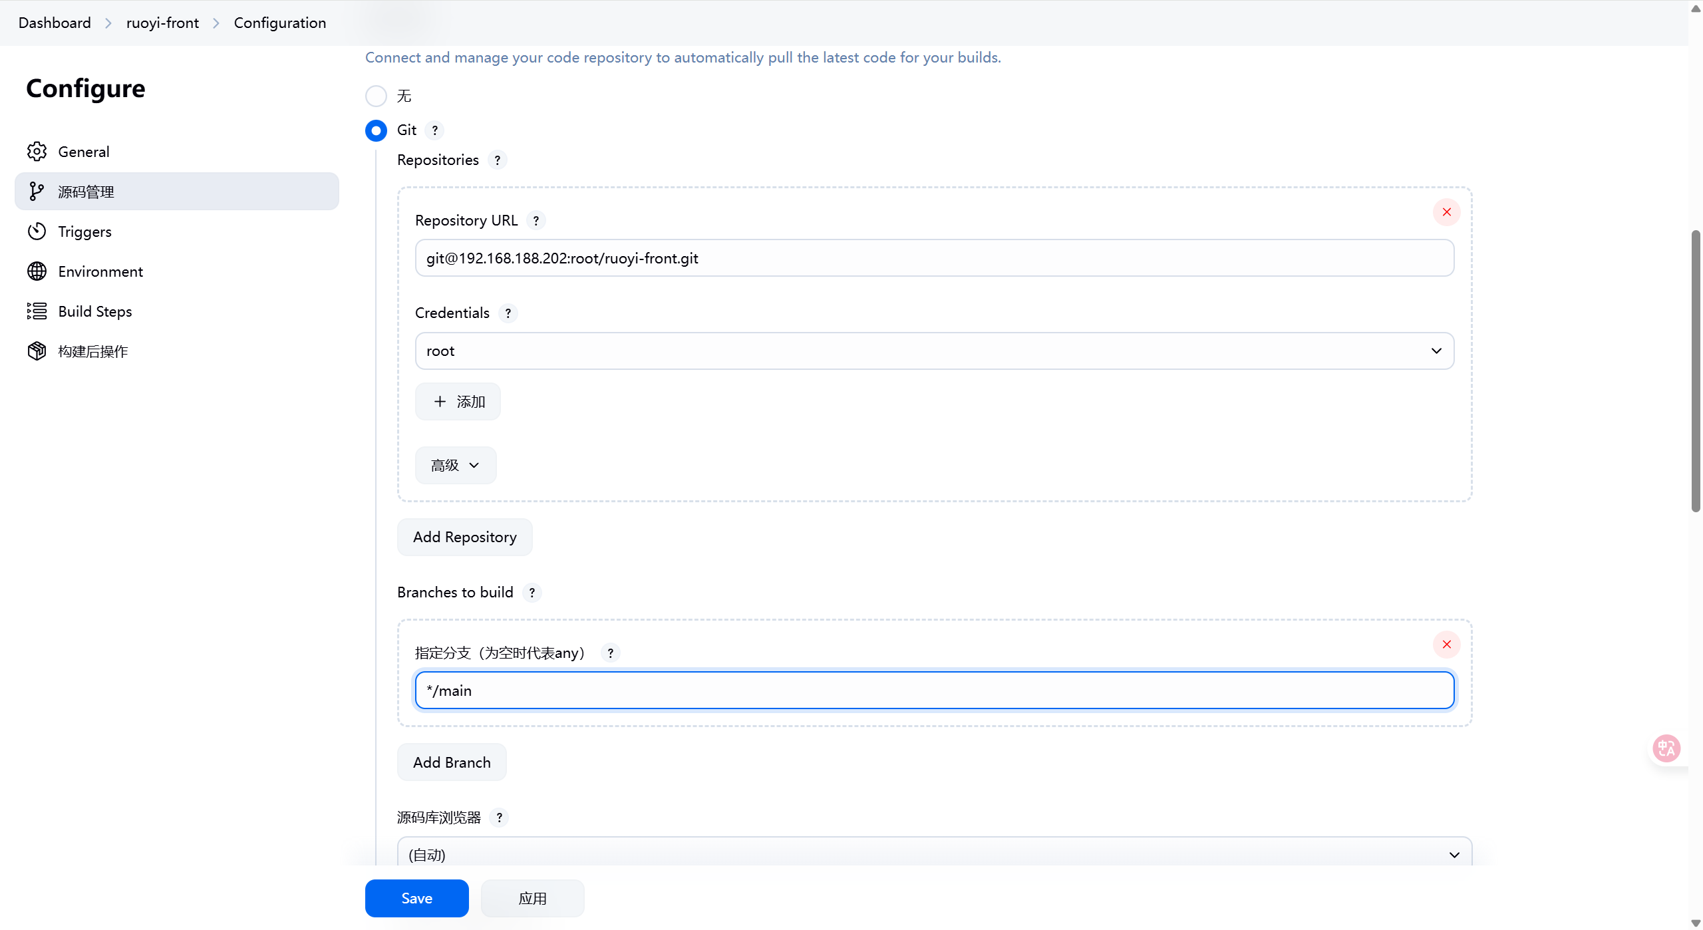Select the 无 (none) radio button

(x=376, y=96)
